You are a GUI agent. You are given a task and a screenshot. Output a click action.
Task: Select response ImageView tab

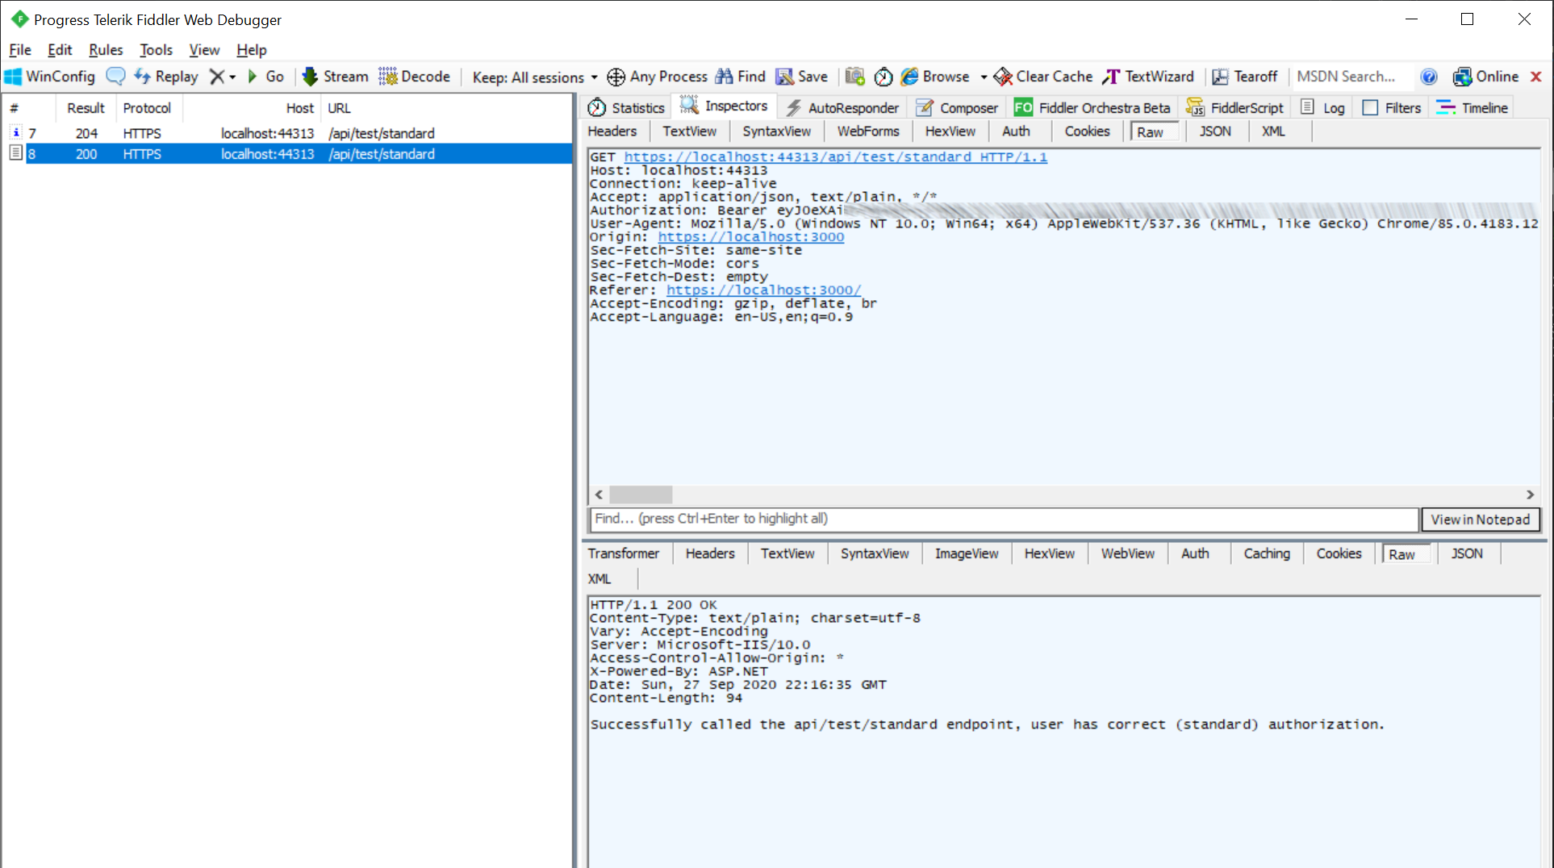pyautogui.click(x=967, y=554)
